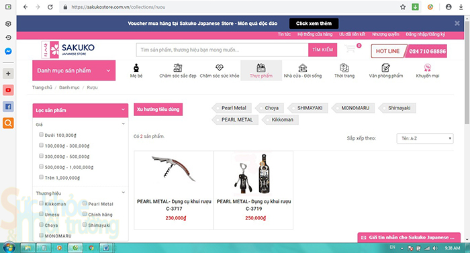This screenshot has height=253, width=470.
Task: Click the Click xem thêm voucher button
Action: click(314, 23)
